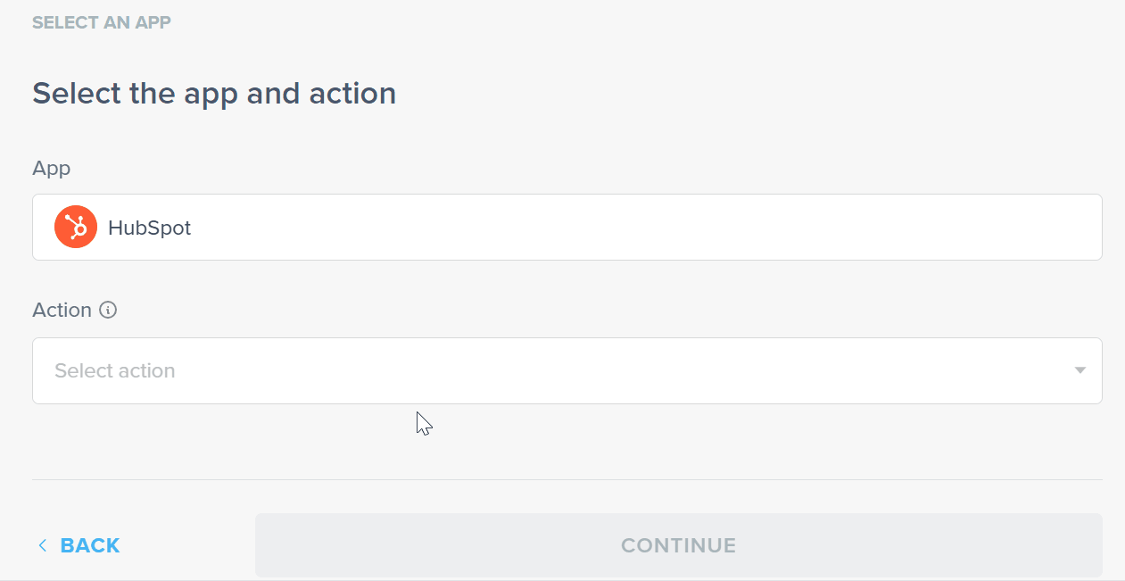Click the info icon beside Action
This screenshot has width=1125, height=581.
pos(108,311)
